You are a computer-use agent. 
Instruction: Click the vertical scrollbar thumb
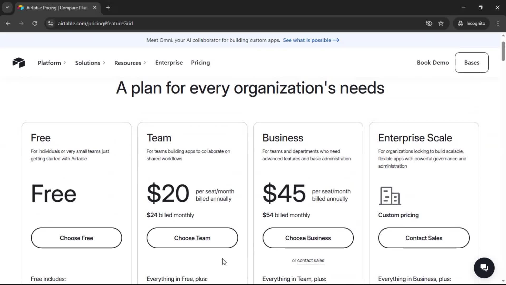point(503,51)
